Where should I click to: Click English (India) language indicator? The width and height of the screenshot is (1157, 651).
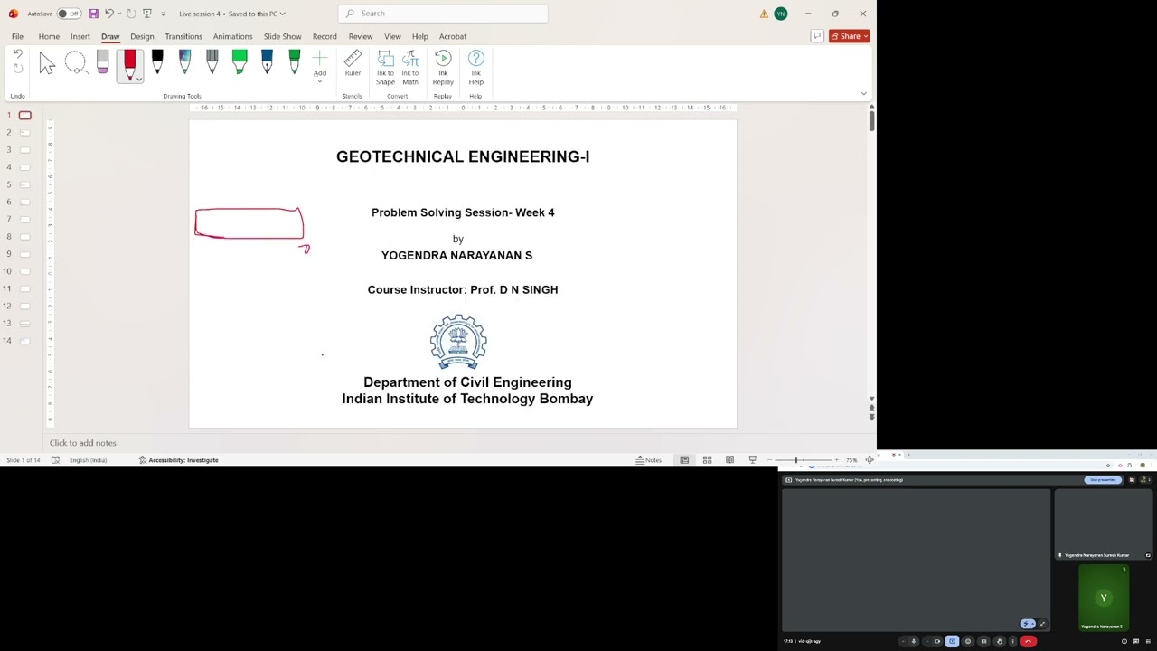(88, 460)
